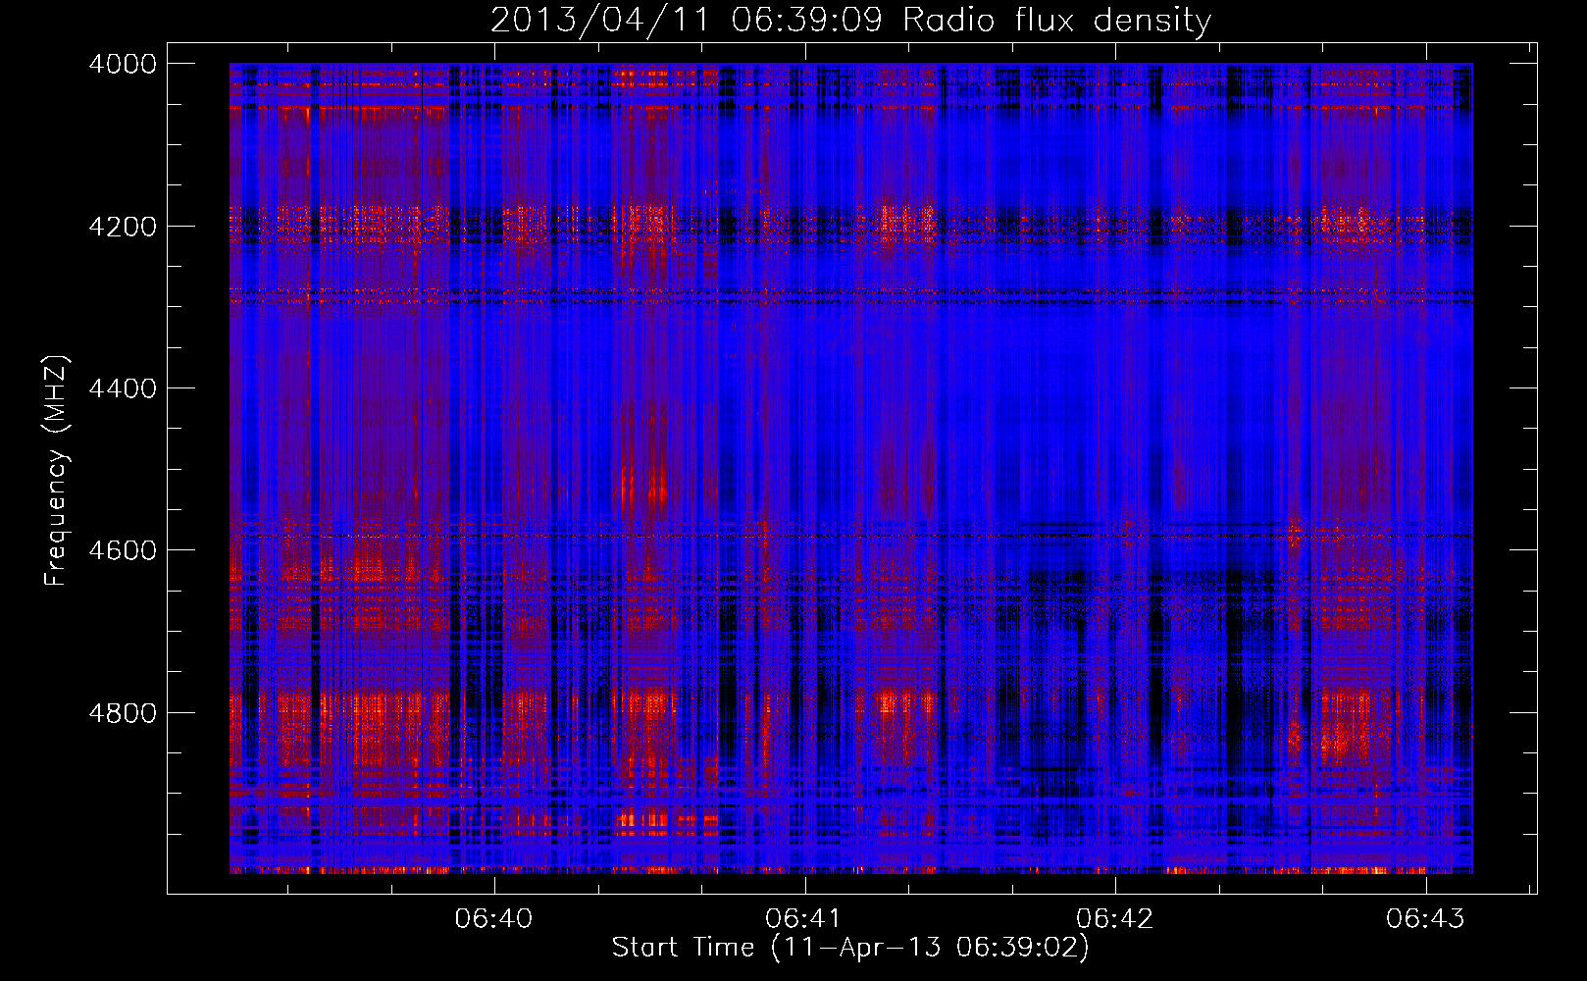Click the 4000 frequency axis label
The image size is (1587, 981).
[x=122, y=64]
